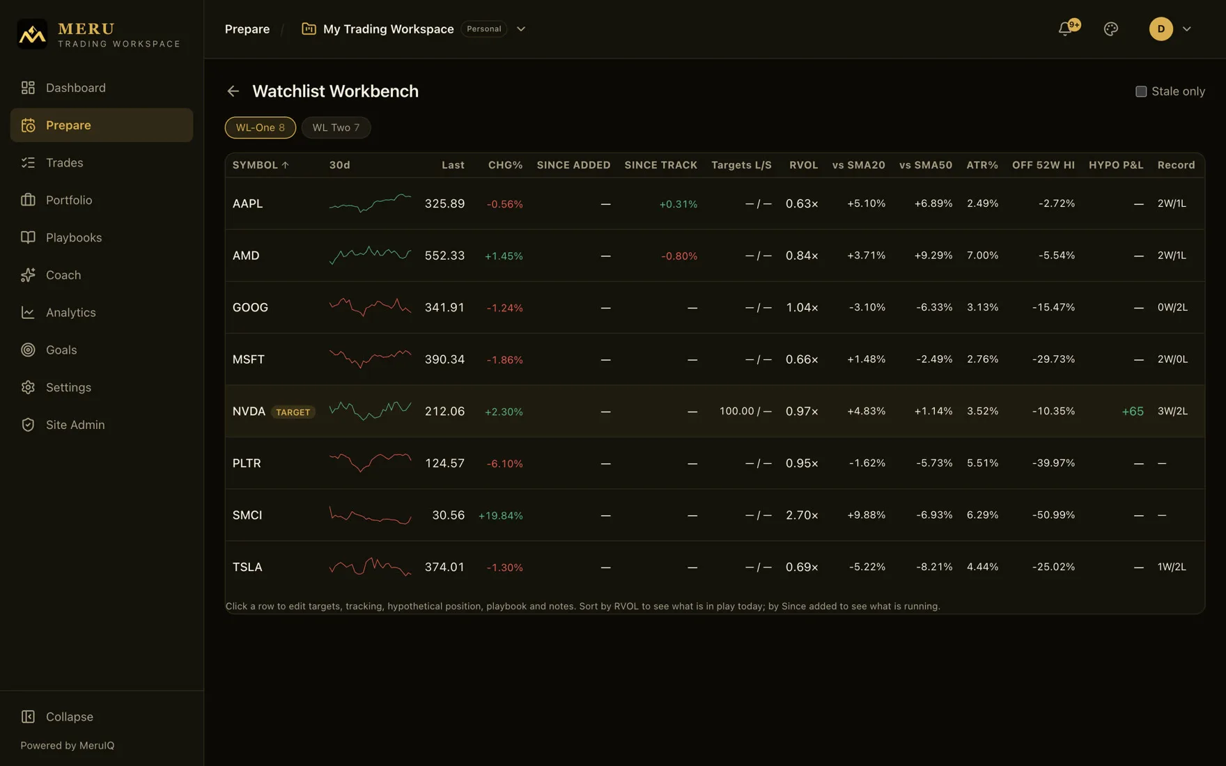Click AMD last price 552.33
The image size is (1226, 766).
(x=444, y=256)
